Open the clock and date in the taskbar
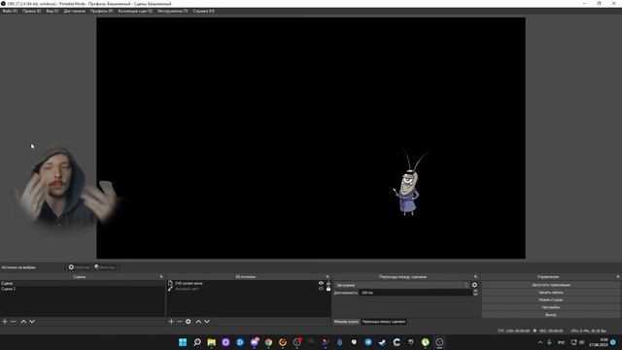The image size is (622, 350). pos(599,342)
